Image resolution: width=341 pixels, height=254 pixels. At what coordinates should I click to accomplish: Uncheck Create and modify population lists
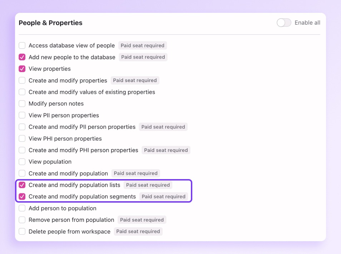22,185
